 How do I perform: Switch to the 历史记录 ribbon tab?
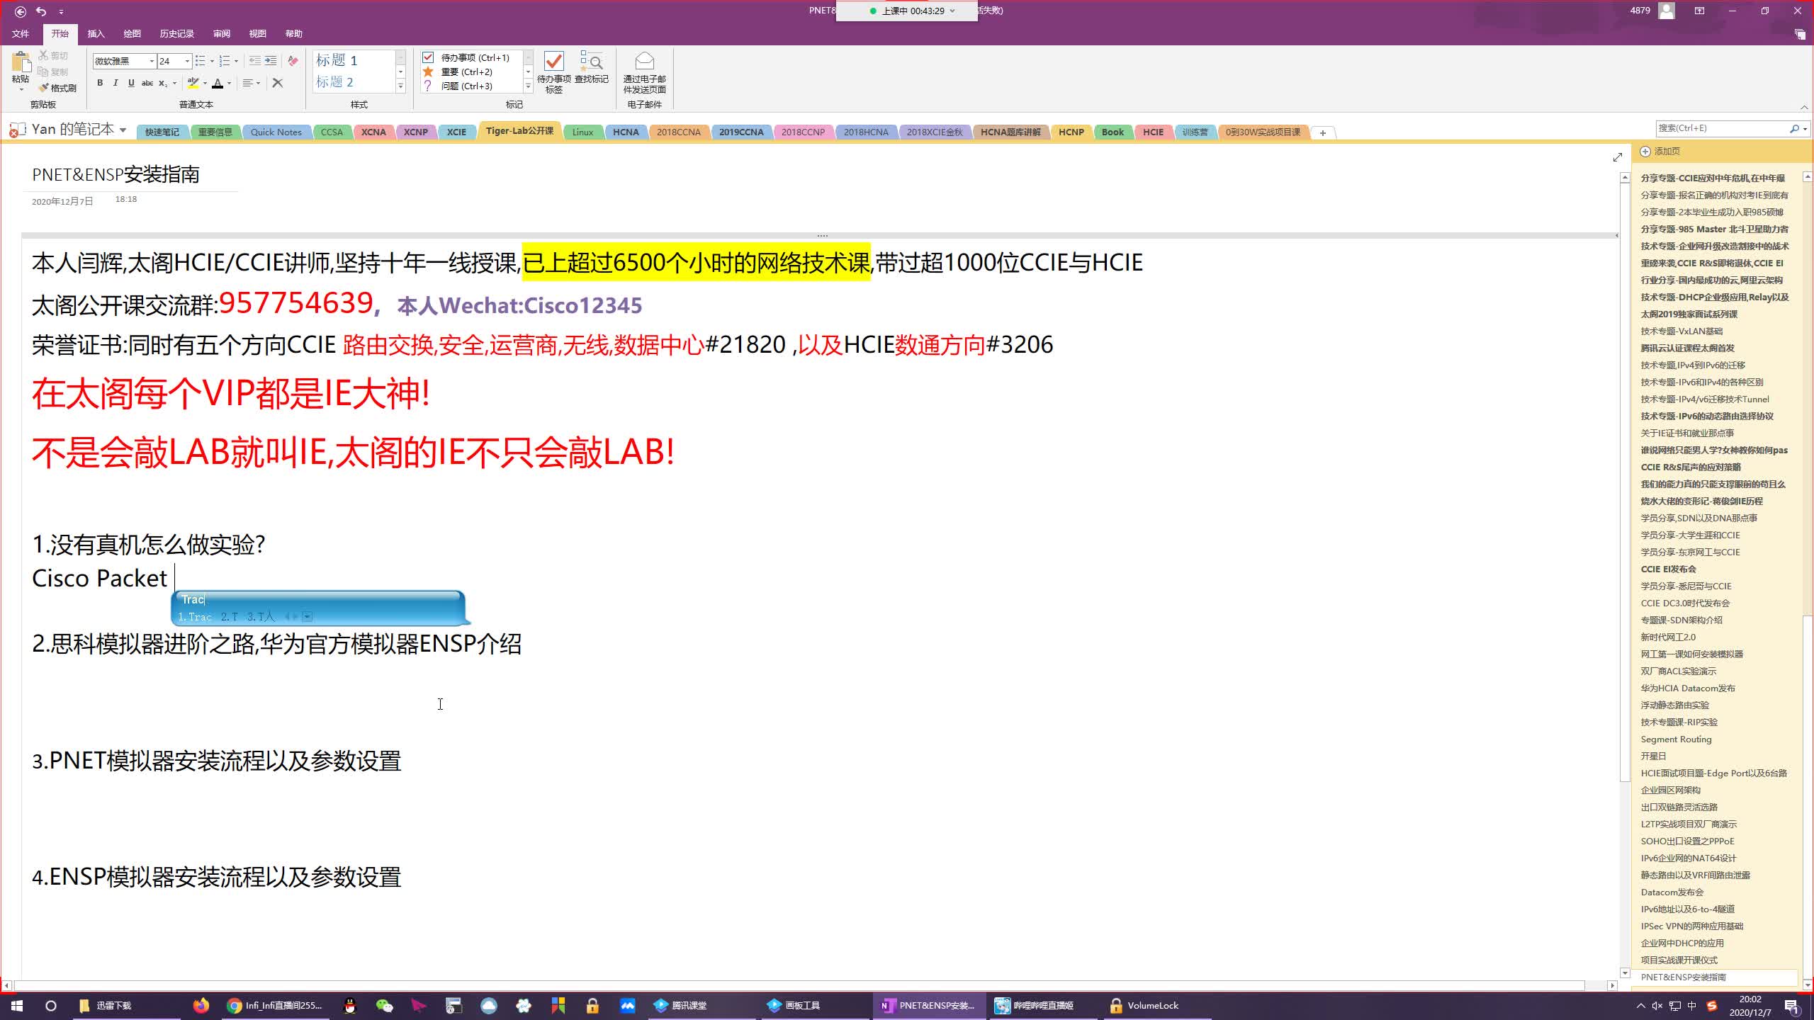click(x=176, y=33)
